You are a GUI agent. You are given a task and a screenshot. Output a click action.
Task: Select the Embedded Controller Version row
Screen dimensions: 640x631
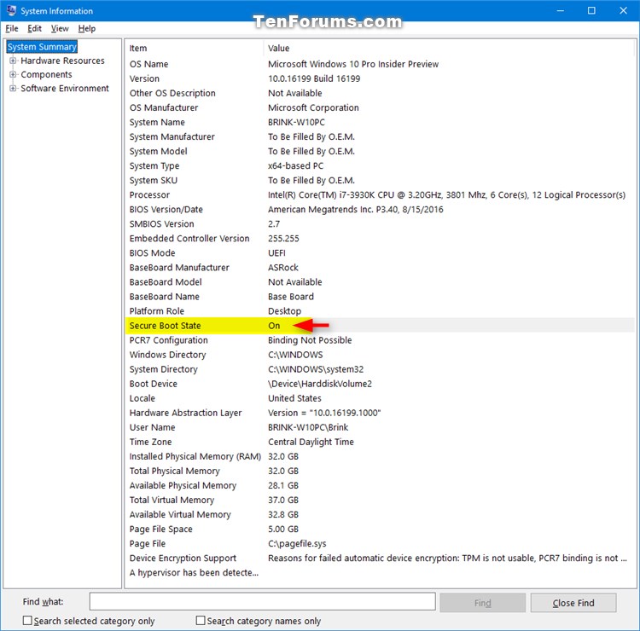[x=380, y=239]
